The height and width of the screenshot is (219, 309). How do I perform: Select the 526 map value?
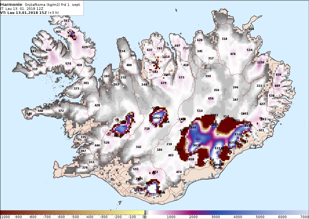coord(107,143)
